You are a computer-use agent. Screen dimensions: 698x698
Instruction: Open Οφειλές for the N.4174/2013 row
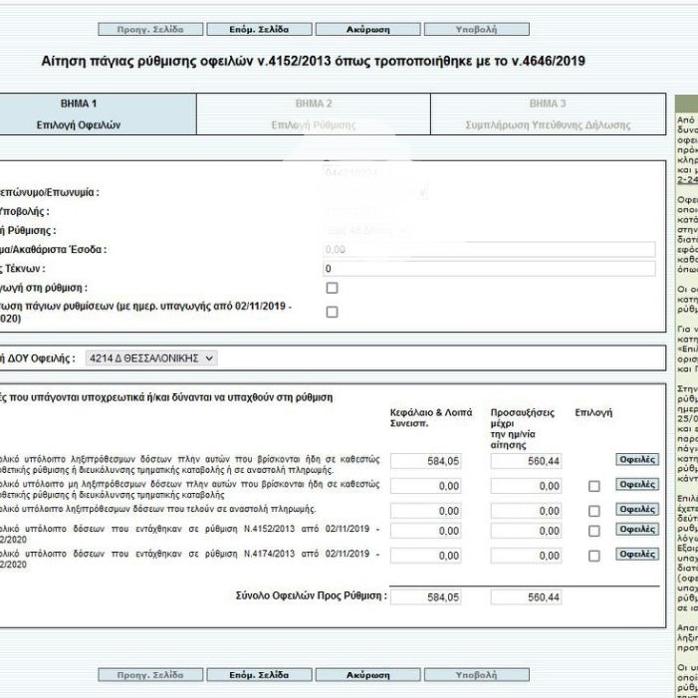(636, 554)
